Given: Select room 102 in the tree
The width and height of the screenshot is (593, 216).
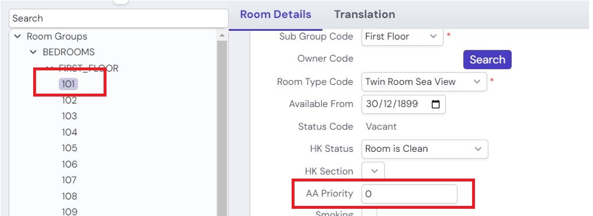Looking at the screenshot, I should point(69,100).
